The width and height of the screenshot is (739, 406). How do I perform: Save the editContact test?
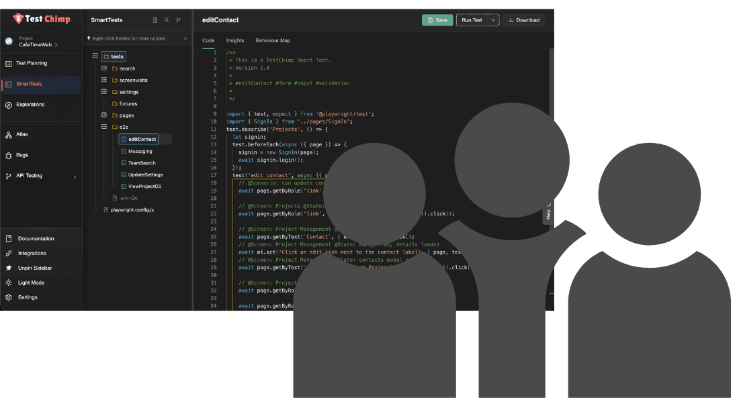[437, 20]
